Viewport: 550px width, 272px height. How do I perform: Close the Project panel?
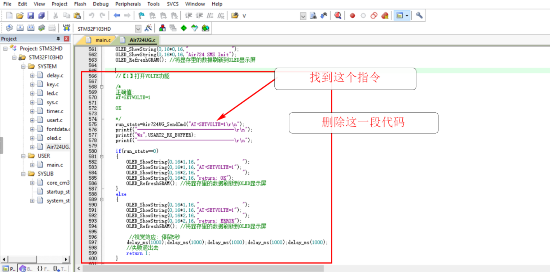click(x=66, y=38)
